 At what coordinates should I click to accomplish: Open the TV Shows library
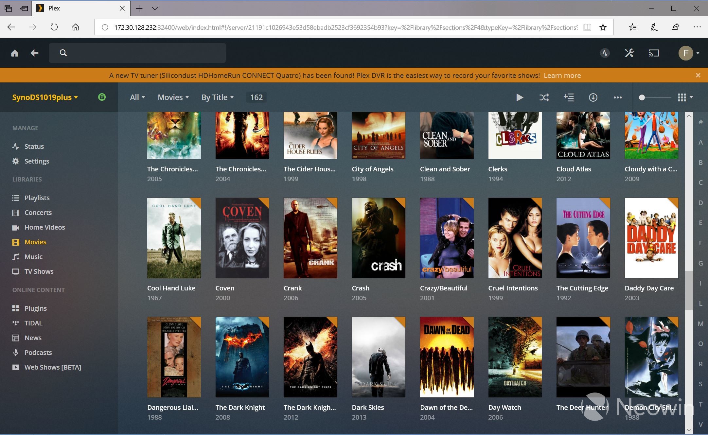click(x=39, y=271)
